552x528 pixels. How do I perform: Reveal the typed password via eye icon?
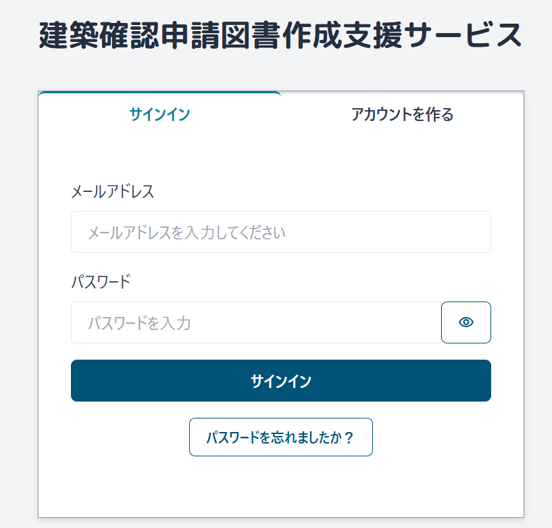pyautogui.click(x=466, y=322)
